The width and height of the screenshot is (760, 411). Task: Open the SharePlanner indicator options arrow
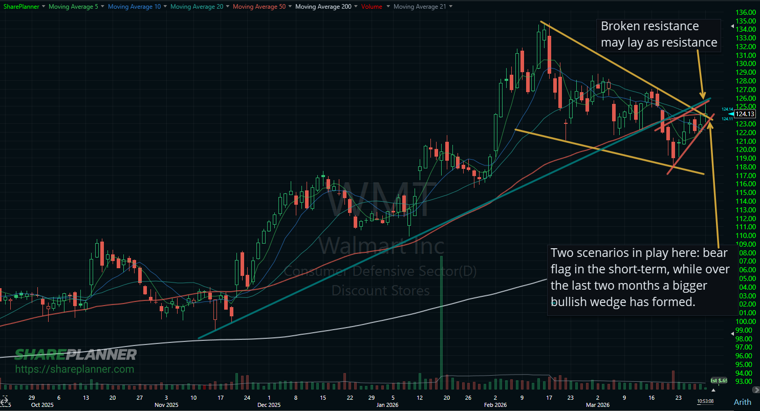click(43, 6)
